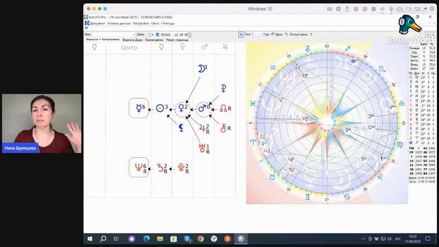
Task: Select the Pluto 2 R symbol
Action: pos(183,168)
